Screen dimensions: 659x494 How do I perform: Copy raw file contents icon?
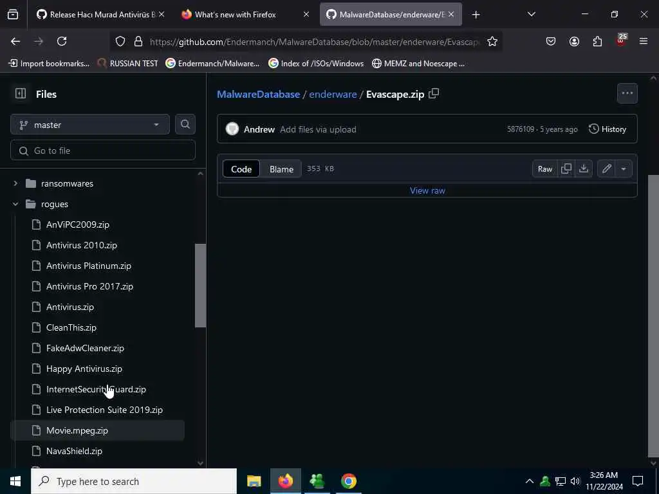tap(566, 169)
